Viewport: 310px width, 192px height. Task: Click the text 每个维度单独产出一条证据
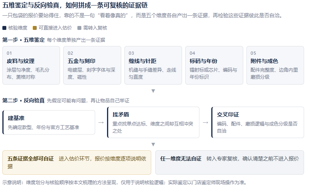tap(76, 40)
